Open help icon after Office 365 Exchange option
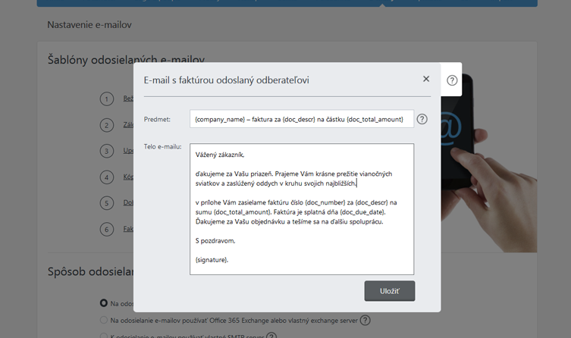The width and height of the screenshot is (571, 338). [x=366, y=321]
